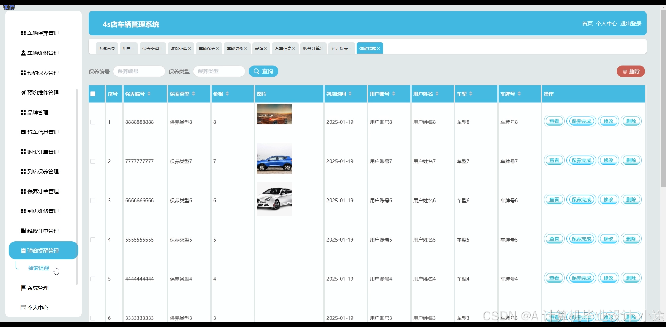This screenshot has width=666, height=327.
Task: Select the 系统管理 flag icon
Action: pos(23,288)
